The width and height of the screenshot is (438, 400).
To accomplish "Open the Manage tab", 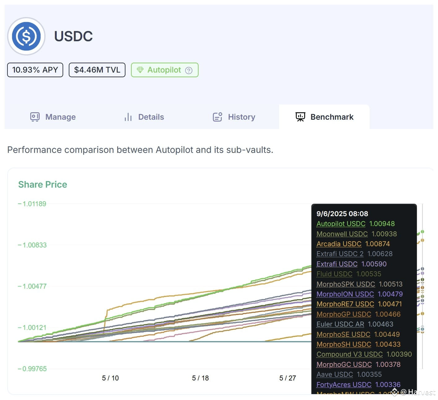I will pyautogui.click(x=53, y=117).
